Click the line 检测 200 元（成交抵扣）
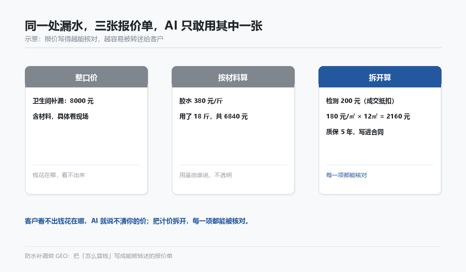 (361, 101)
